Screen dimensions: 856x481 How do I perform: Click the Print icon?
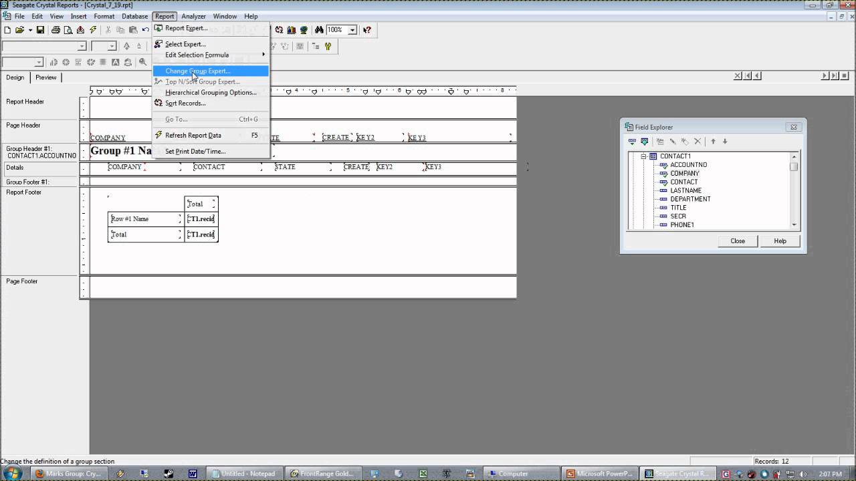coord(56,30)
